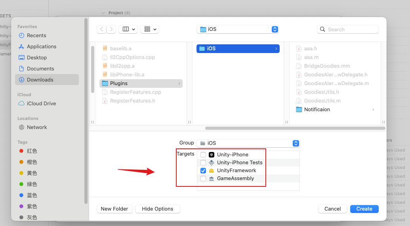
Task: Click the Unity-iPhone app icon
Action: click(212, 155)
